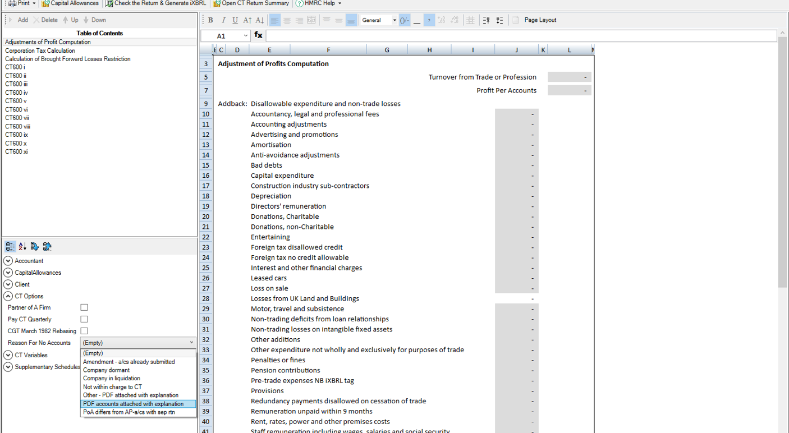Open the cell reference name box dropdown
789x433 pixels.
(x=245, y=36)
